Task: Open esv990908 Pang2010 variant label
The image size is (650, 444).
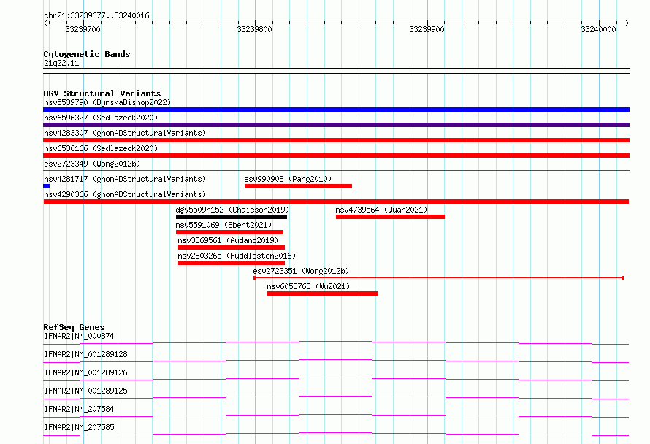Action: click(x=288, y=179)
